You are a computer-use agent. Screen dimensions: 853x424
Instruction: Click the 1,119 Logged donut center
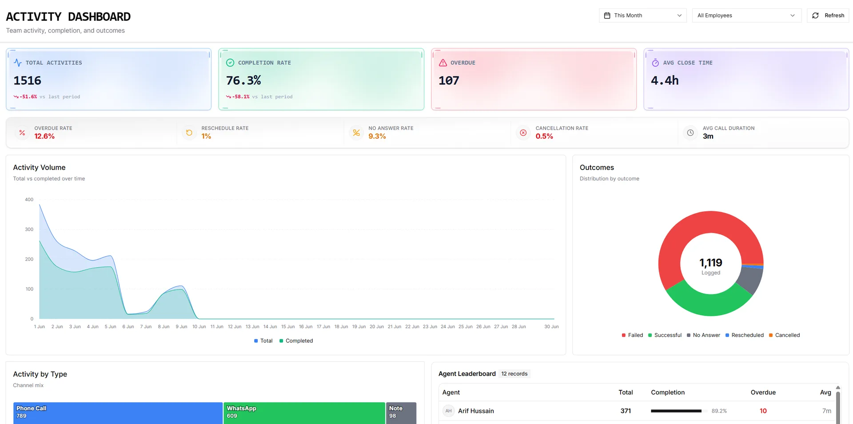(x=711, y=266)
